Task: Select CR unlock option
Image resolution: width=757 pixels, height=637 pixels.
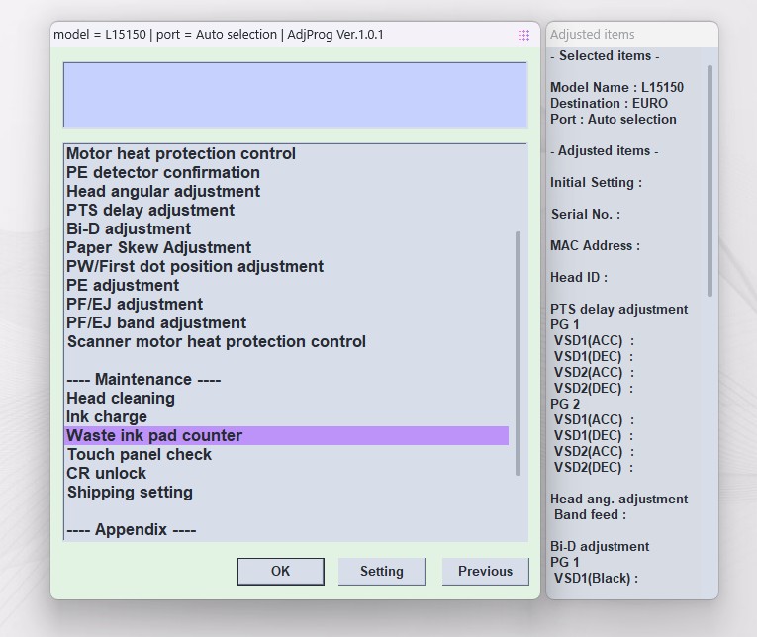Action: pyautogui.click(x=107, y=473)
